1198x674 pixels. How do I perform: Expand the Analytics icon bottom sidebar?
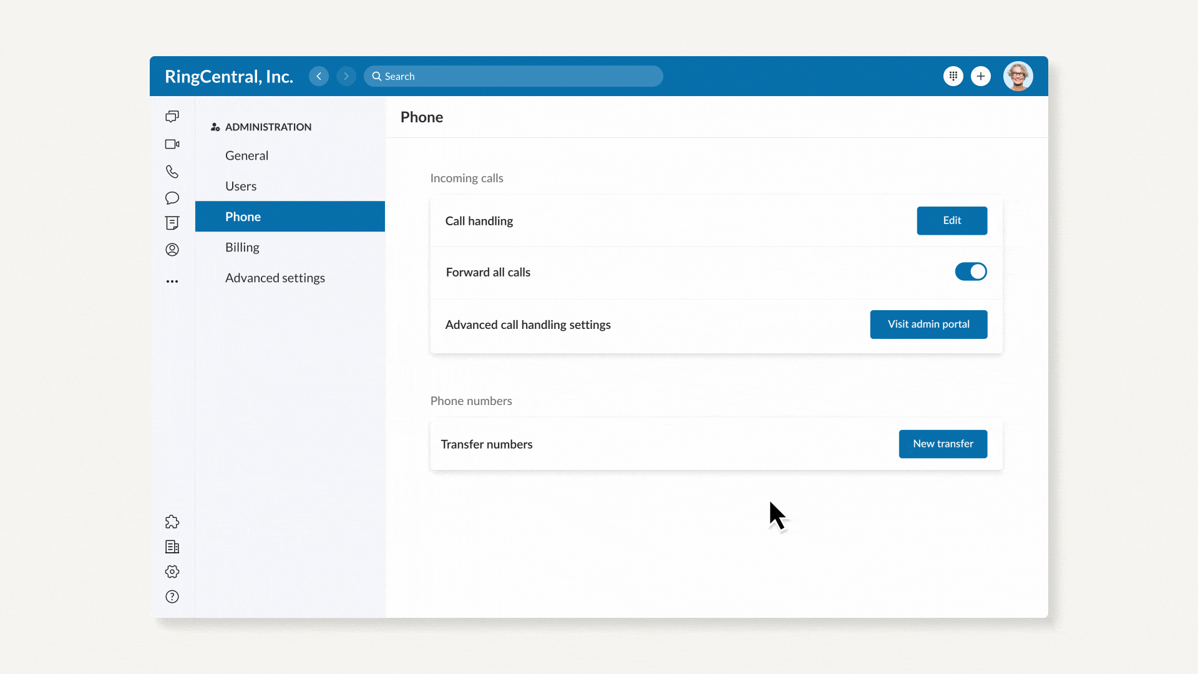point(172,547)
